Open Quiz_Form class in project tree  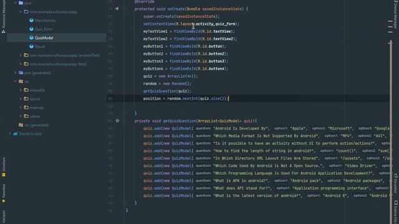coord(44,29)
